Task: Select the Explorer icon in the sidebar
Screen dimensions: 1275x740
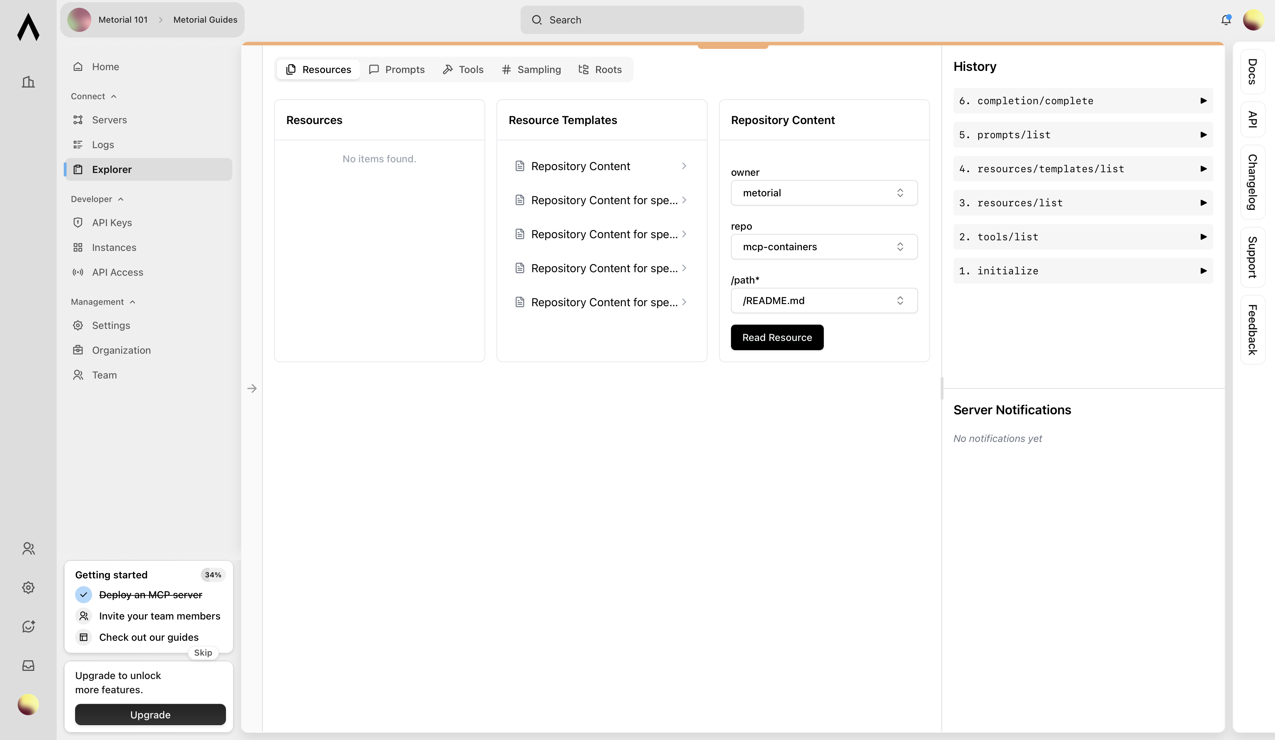Action: click(78, 169)
